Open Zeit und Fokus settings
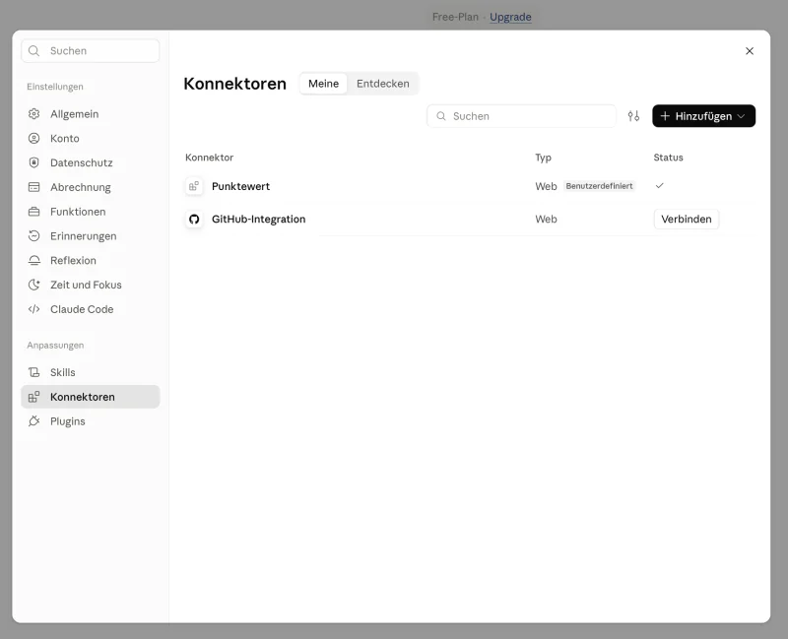The height and width of the screenshot is (639, 788). click(91, 285)
